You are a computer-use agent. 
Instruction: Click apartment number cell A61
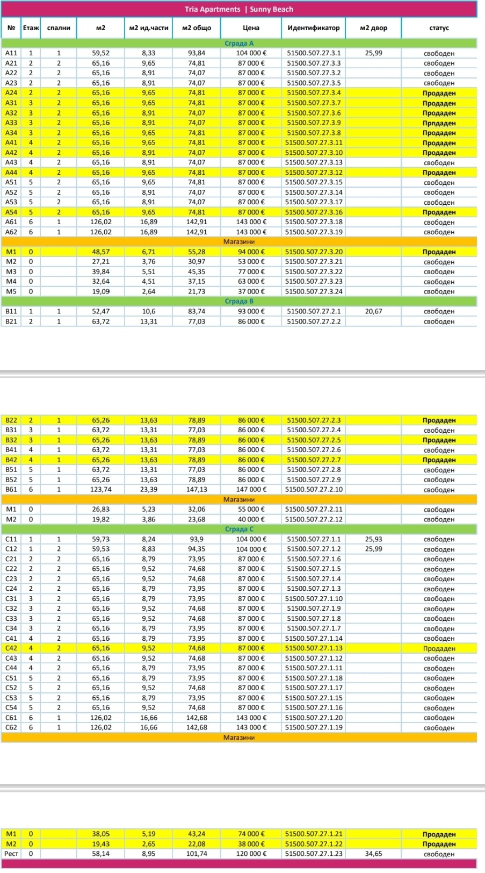(x=11, y=222)
